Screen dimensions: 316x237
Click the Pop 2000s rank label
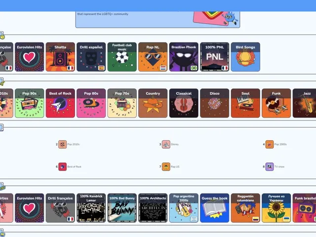pos(280,144)
